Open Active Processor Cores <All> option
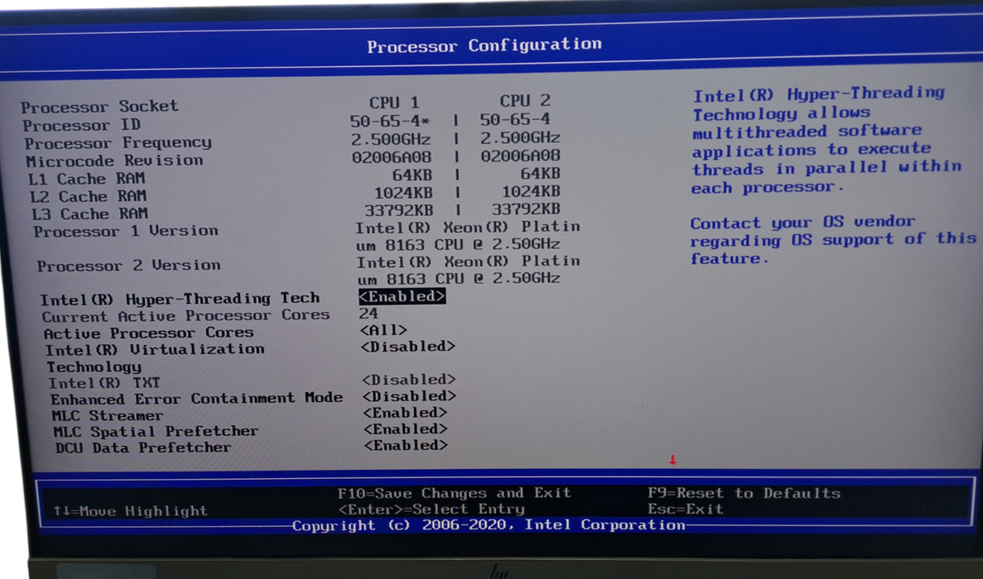 click(x=383, y=330)
